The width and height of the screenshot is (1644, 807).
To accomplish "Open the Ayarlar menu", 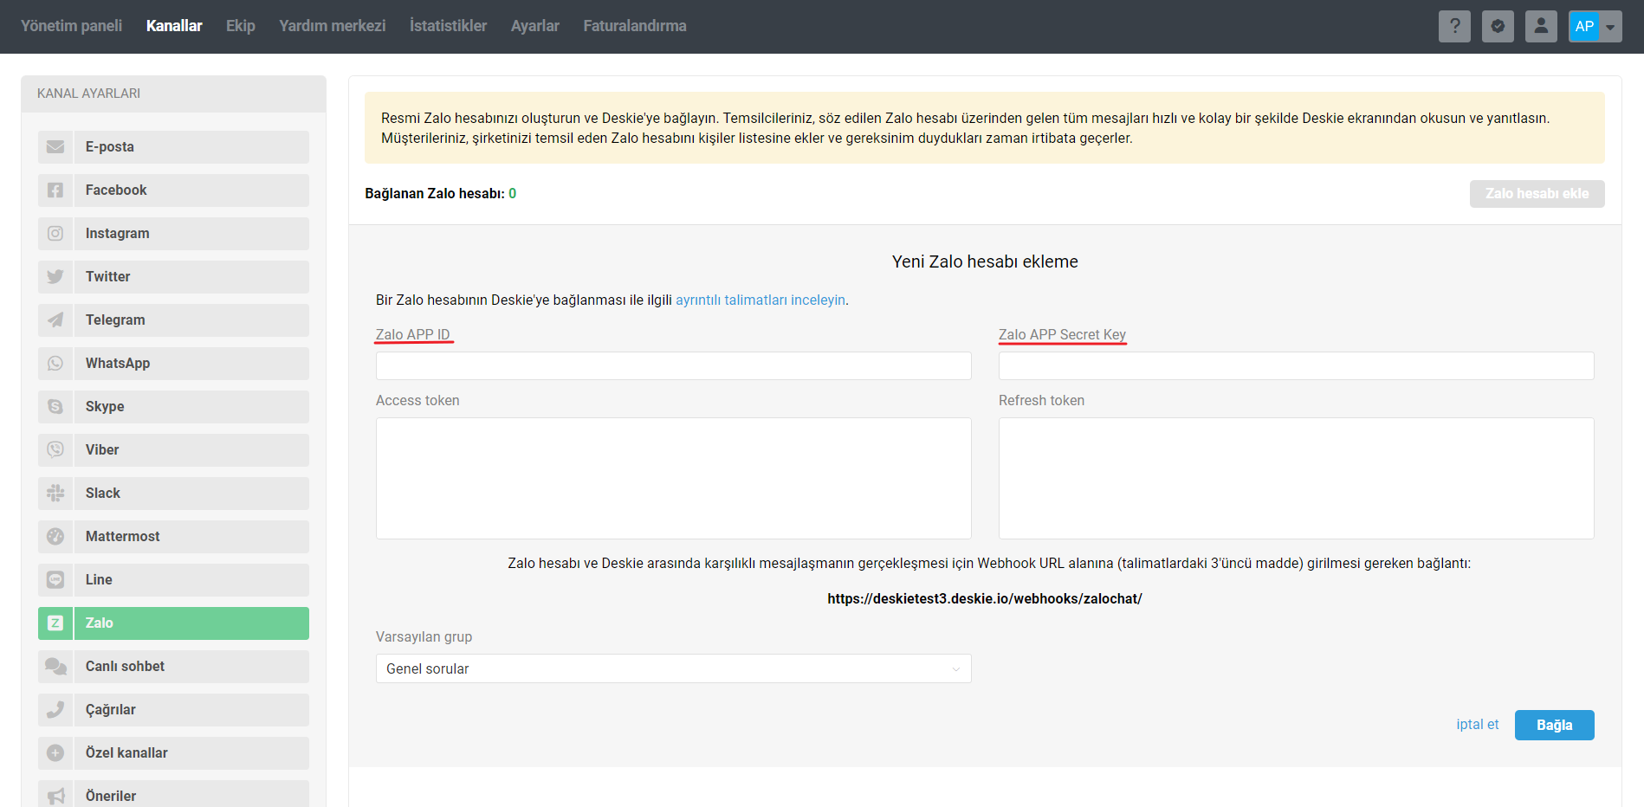I will pyautogui.click(x=535, y=26).
